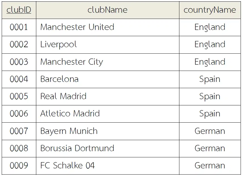The width and height of the screenshot is (242, 176).
Task: Click the countryName column header
Action: (210, 10)
